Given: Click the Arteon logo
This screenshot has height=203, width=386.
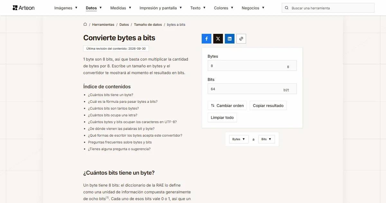Looking at the screenshot, I should click(23, 8).
